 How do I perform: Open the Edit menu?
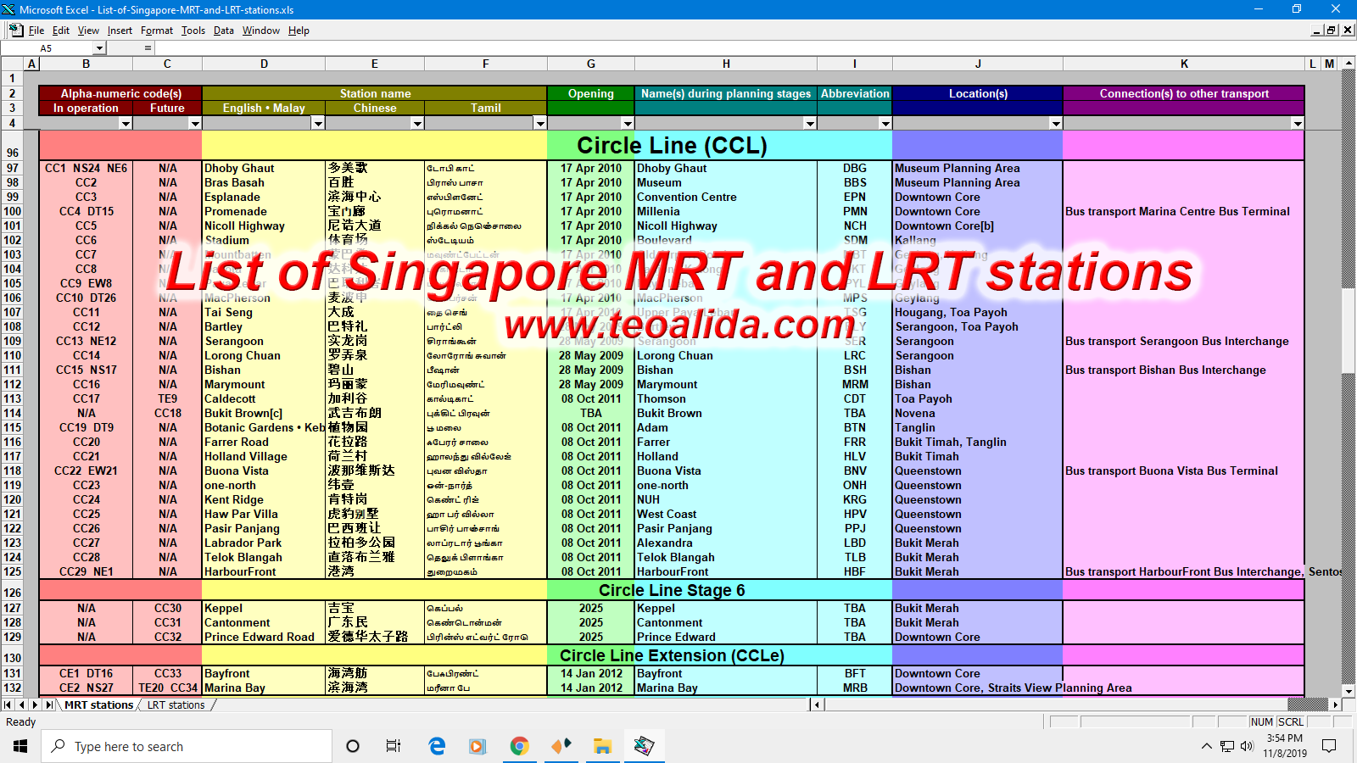click(x=61, y=31)
